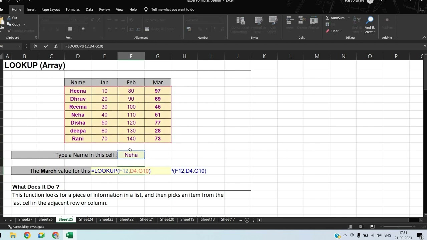The width and height of the screenshot is (427, 240).
Task: Click the cell containing Neha input name
Action: (131, 155)
